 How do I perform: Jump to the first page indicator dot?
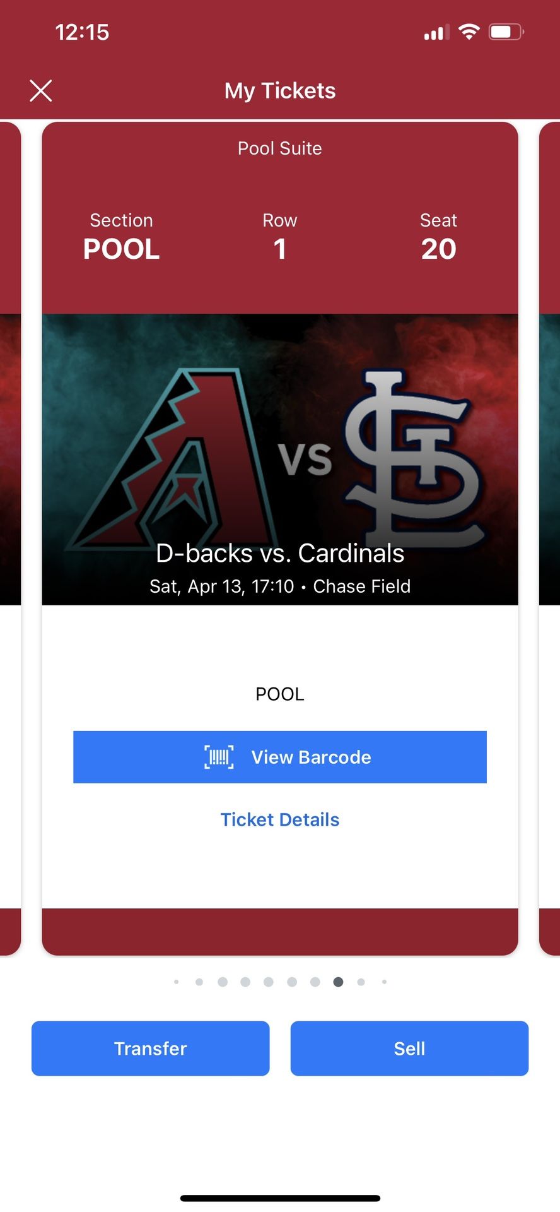click(x=177, y=982)
